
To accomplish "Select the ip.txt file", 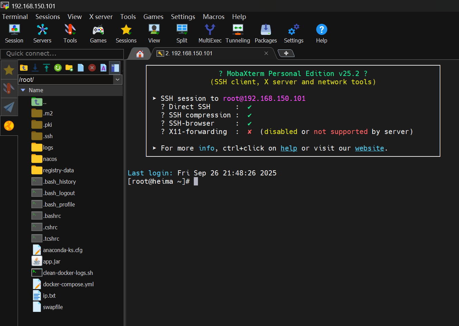I will point(44,296).
